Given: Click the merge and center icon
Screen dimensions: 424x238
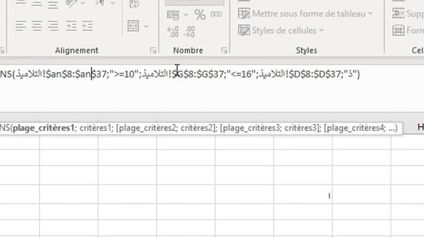Looking at the screenshot, I should click(x=133, y=26).
